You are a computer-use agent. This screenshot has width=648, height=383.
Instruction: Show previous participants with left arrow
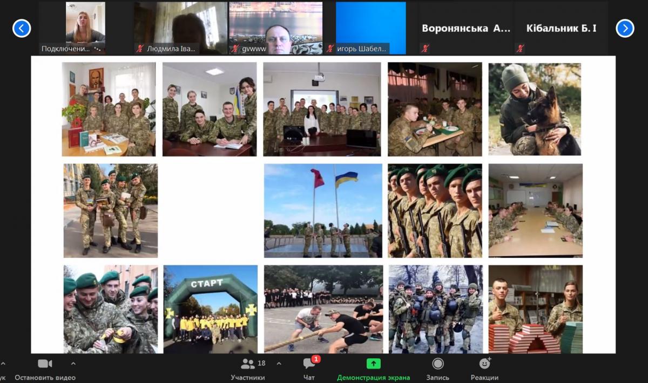click(x=22, y=28)
